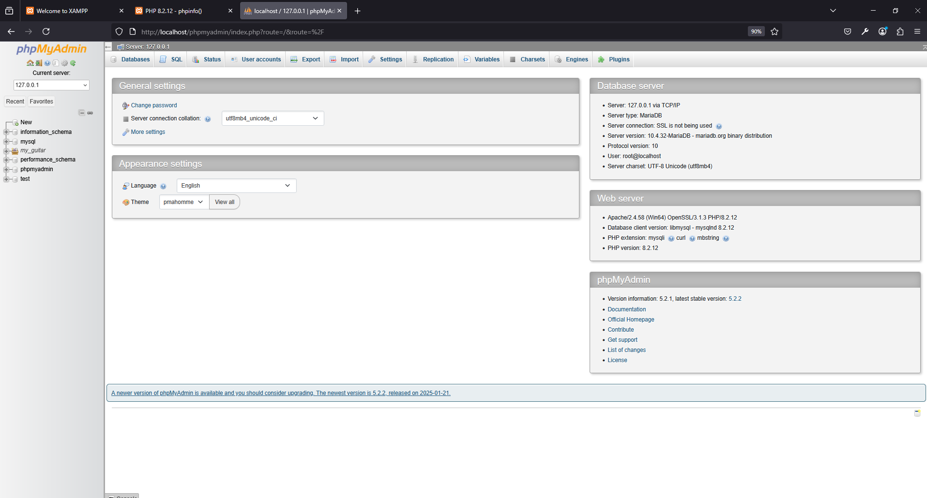Reload the navigation panel with the green arrow icon

pos(73,62)
